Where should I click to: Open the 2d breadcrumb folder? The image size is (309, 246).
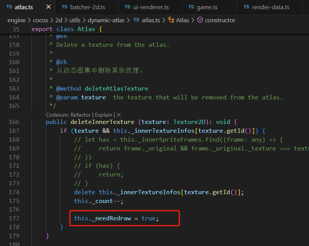click(x=58, y=20)
